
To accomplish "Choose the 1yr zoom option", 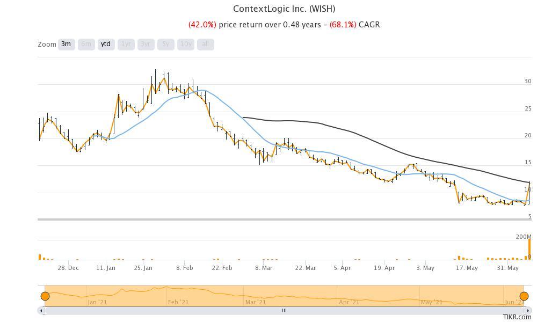I will tap(126, 44).
